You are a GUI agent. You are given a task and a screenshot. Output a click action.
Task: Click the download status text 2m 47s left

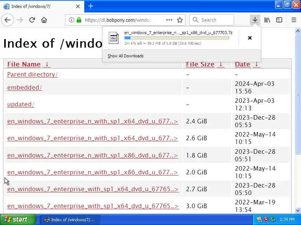(163, 43)
